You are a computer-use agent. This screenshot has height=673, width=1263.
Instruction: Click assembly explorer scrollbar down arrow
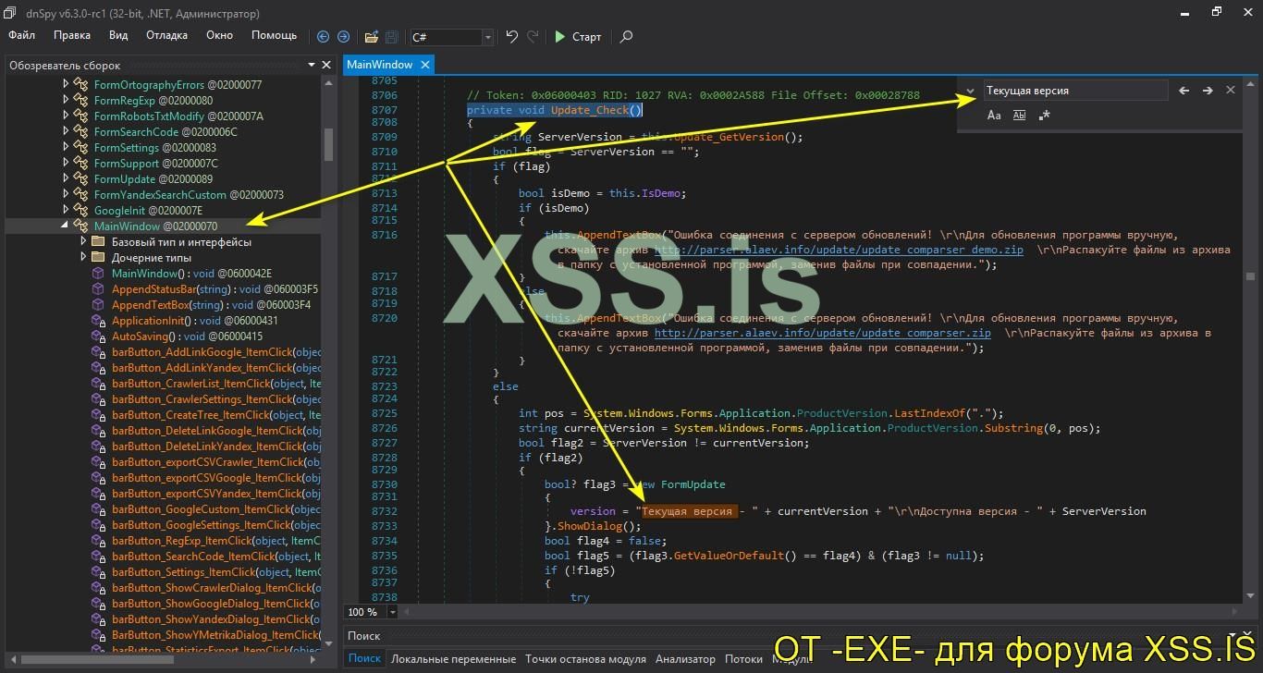tap(328, 642)
